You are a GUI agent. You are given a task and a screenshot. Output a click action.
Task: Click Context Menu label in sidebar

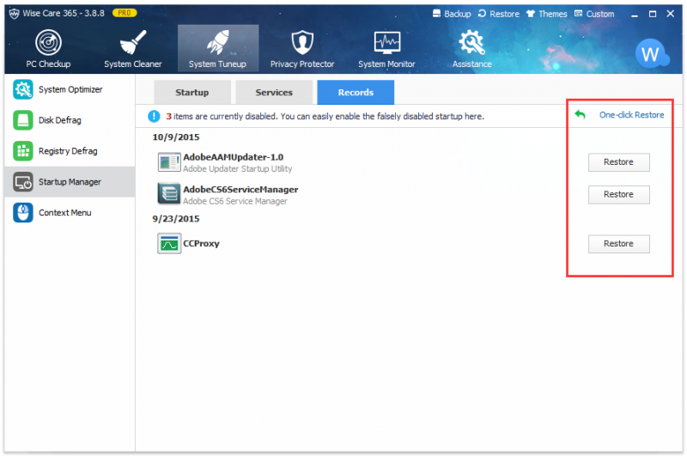tap(65, 212)
